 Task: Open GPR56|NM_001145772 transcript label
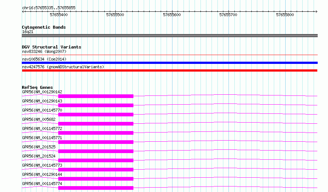[x=42, y=128]
